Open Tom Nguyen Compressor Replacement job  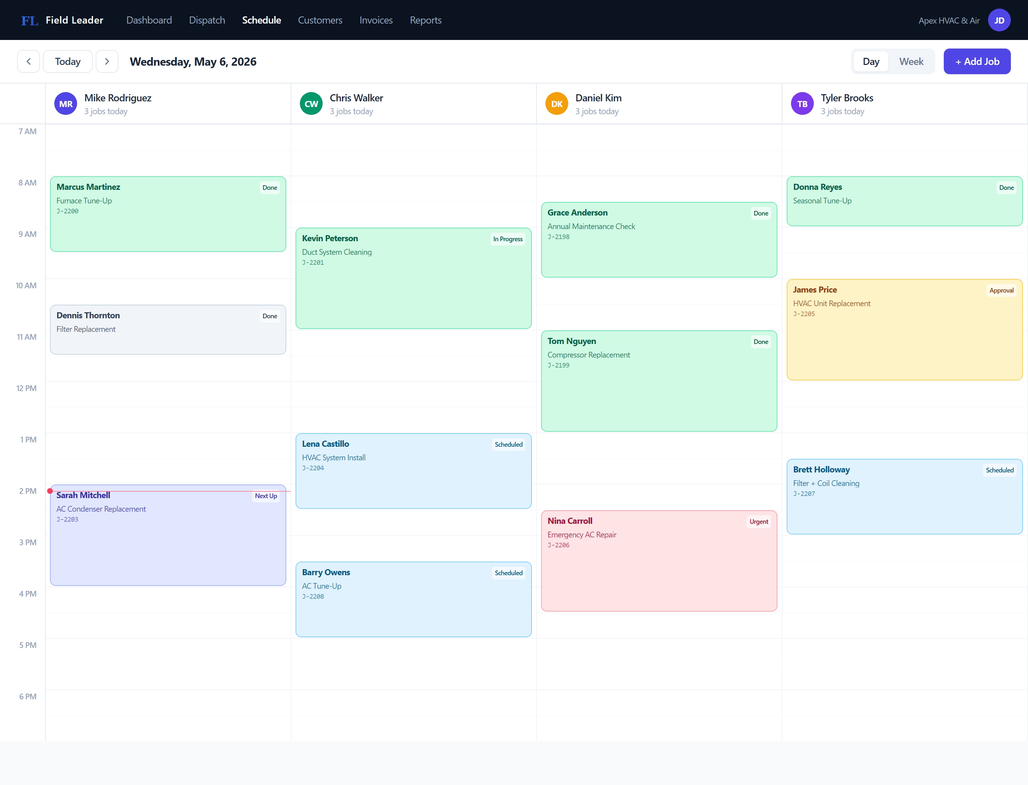tap(659, 381)
